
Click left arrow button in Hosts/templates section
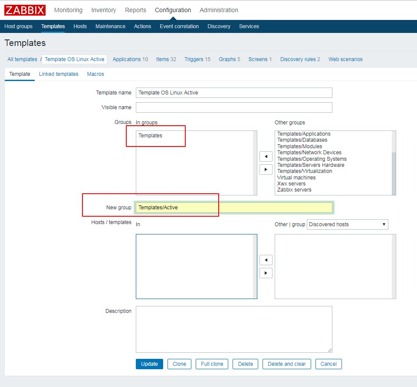coord(266,260)
